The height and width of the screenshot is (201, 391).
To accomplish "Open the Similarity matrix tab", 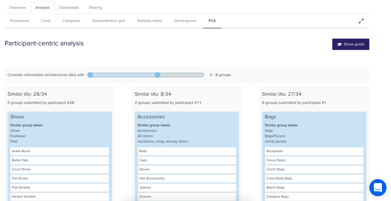I will 150,21.
